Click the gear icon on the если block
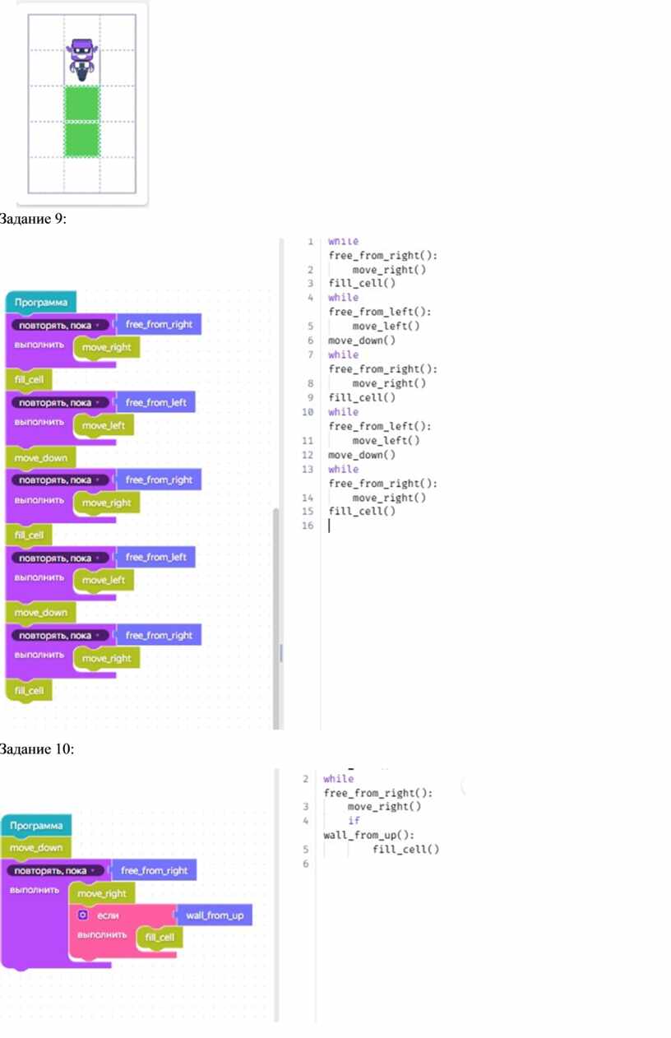Screen dimensions: 671x1038 pyautogui.click(x=82, y=915)
